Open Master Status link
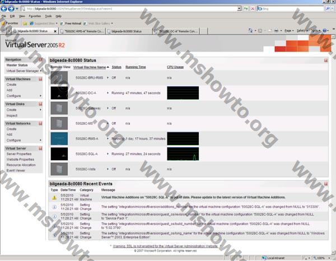 pyautogui.click(x=17, y=65)
